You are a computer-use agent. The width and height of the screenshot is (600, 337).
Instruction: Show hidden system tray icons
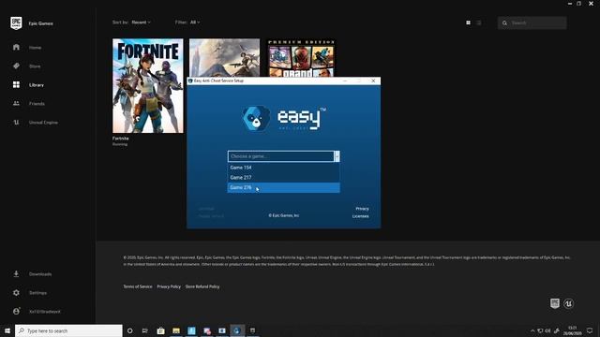click(532, 330)
